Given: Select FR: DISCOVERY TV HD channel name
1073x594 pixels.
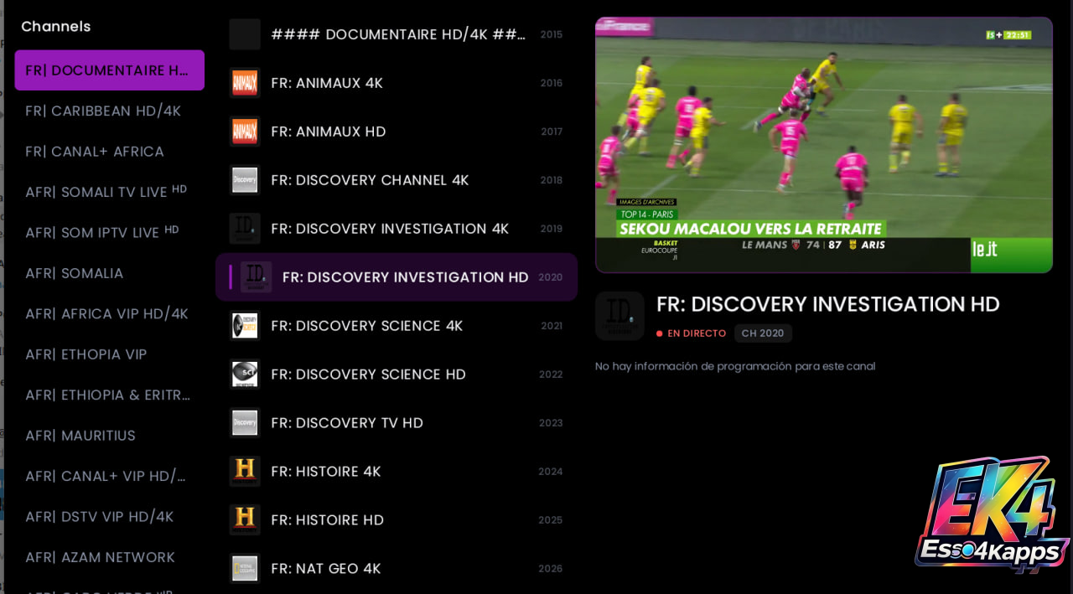Looking at the screenshot, I should point(347,423).
